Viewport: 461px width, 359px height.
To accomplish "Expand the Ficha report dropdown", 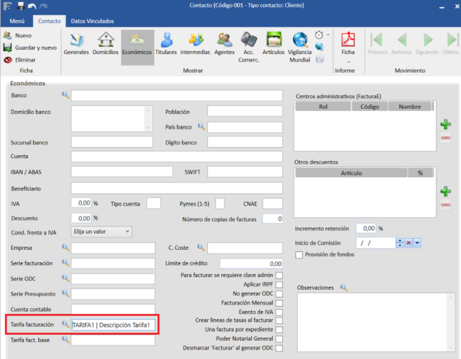I will click(x=348, y=61).
